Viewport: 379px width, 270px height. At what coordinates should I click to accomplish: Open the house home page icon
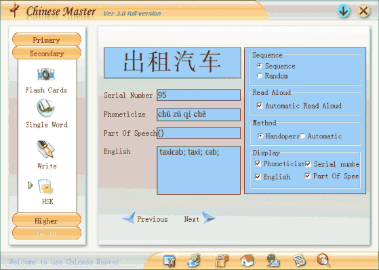tap(247, 261)
